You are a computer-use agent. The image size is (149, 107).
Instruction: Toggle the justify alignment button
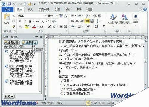pyautogui.click(x=87, y=21)
